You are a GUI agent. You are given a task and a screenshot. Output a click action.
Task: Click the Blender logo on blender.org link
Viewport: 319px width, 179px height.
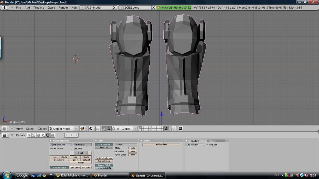point(159,7)
